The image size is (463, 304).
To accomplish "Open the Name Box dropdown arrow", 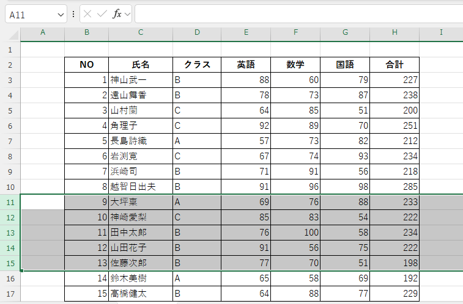I will click(x=61, y=15).
